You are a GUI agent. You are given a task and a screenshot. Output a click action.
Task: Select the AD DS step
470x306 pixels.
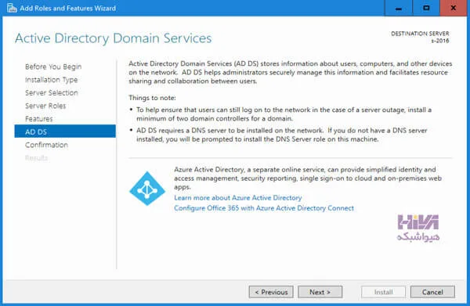[x=65, y=131]
